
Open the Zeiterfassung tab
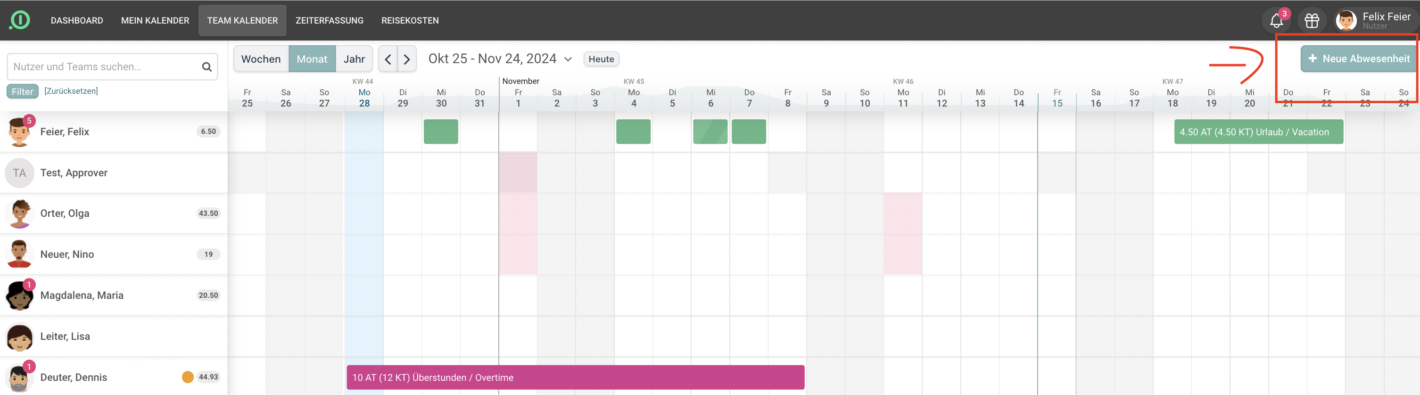point(329,20)
